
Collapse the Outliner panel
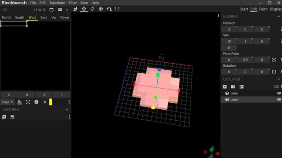[x=279, y=79]
